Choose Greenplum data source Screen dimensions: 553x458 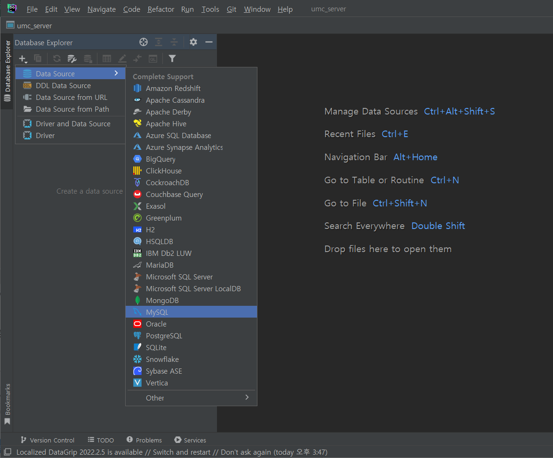point(191,218)
